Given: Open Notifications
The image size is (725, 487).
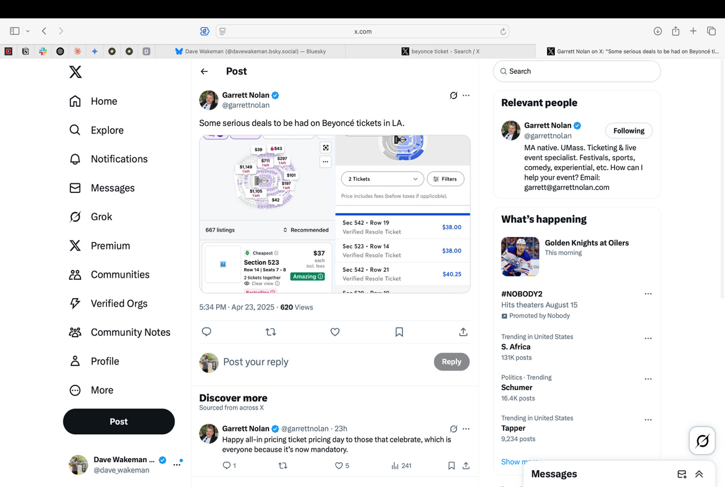Looking at the screenshot, I should point(108,159).
